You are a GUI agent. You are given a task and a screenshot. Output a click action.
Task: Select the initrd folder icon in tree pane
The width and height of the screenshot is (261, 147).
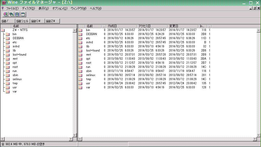pyautogui.click(x=7, y=46)
